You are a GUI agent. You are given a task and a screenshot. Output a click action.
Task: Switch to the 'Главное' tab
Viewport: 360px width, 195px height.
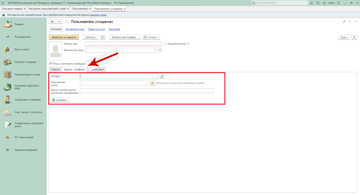[55, 69]
